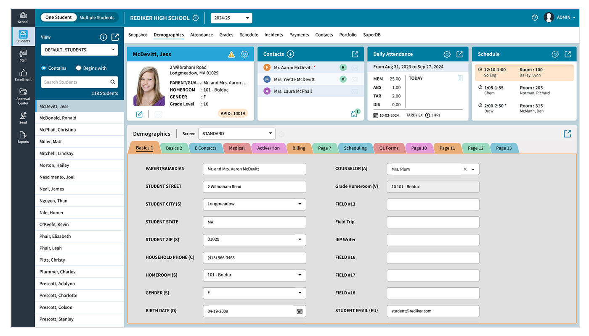This screenshot has width=589, height=336.
Task: Email Mr. Aaron McDevitt via envelope icon
Action: click(x=355, y=67)
